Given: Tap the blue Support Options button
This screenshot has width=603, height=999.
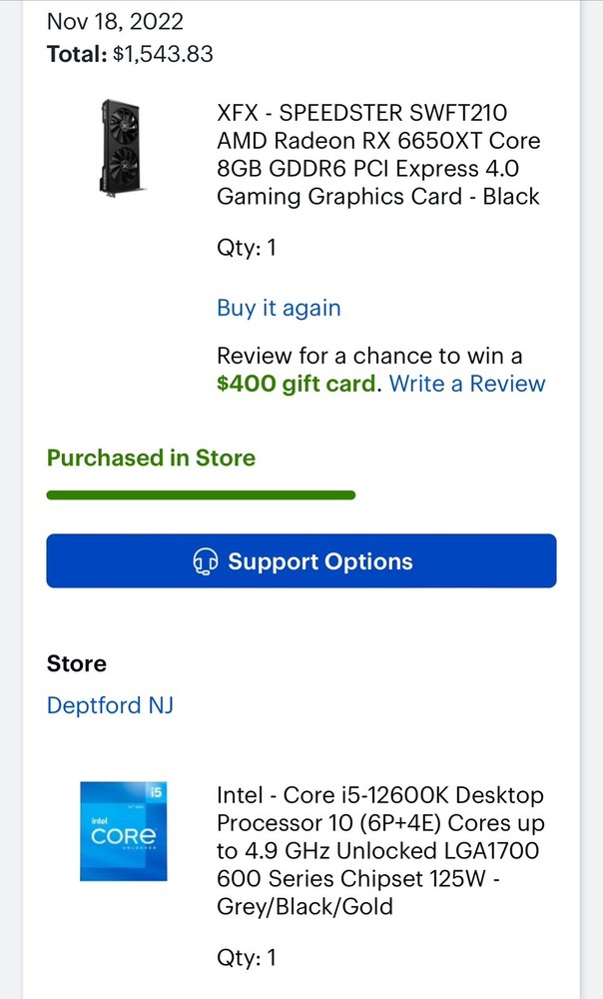Looking at the screenshot, I should tap(301, 561).
